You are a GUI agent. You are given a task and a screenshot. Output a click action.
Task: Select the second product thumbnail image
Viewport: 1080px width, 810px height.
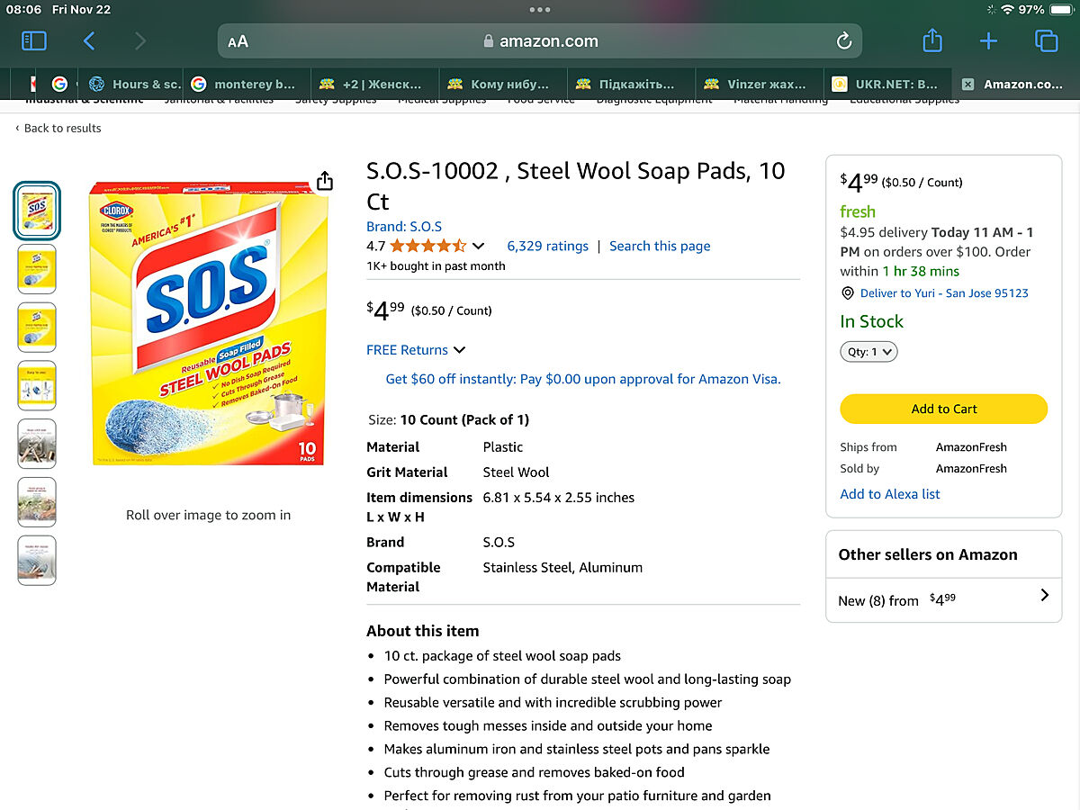[x=37, y=268]
